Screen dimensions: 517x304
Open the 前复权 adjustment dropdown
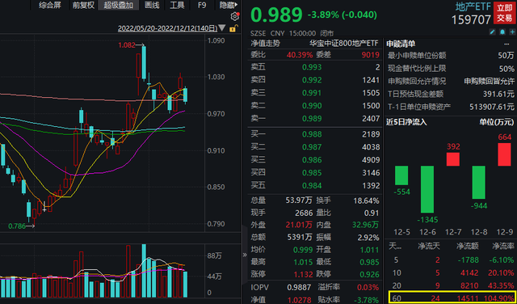pos(83,6)
